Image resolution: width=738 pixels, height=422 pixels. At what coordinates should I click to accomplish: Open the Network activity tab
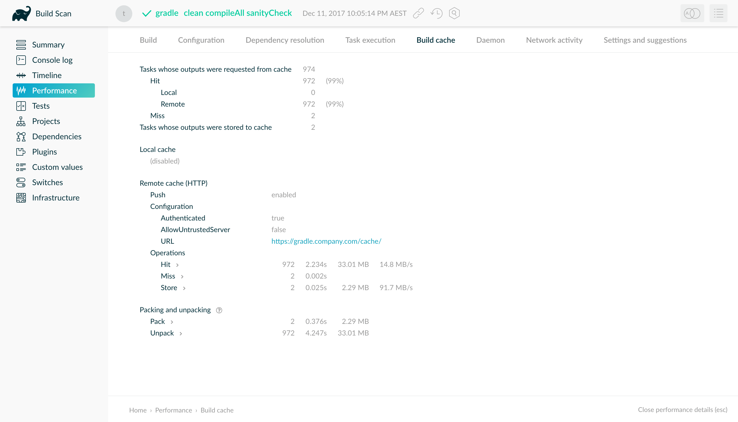(554, 40)
